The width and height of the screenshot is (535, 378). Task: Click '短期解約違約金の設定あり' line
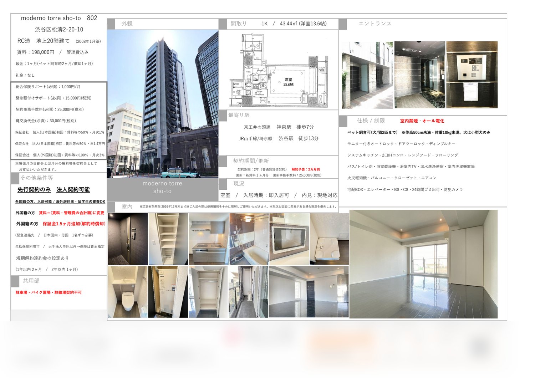click(42, 258)
